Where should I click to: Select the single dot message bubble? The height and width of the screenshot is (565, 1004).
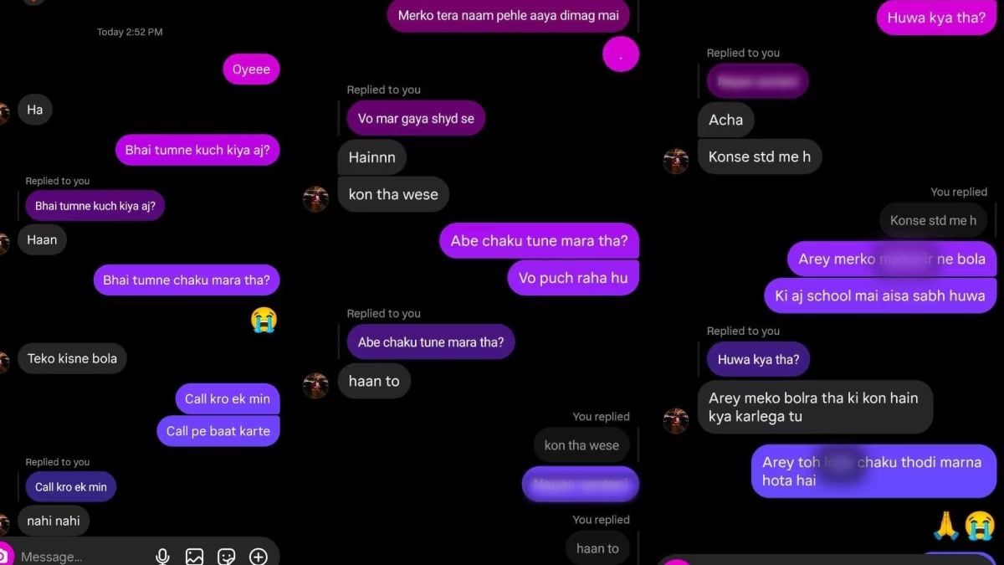621,54
